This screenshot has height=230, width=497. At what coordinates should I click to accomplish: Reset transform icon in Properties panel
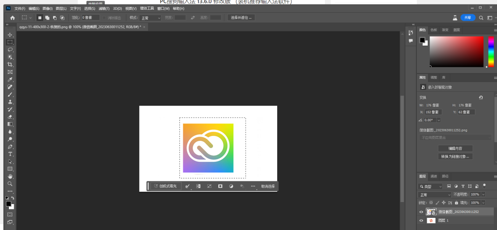pos(481,98)
